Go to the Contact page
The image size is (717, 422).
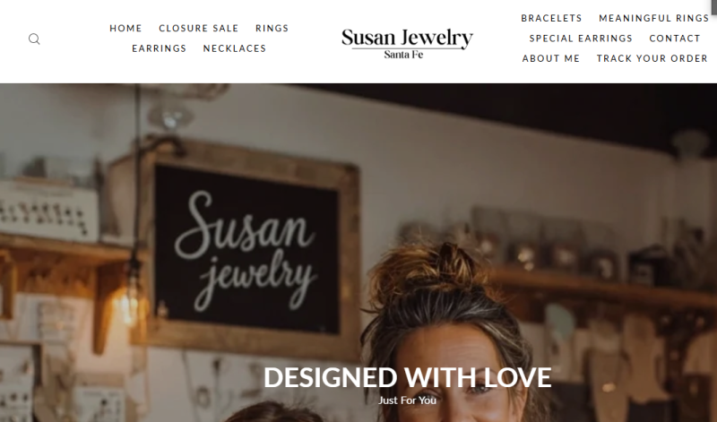click(675, 39)
